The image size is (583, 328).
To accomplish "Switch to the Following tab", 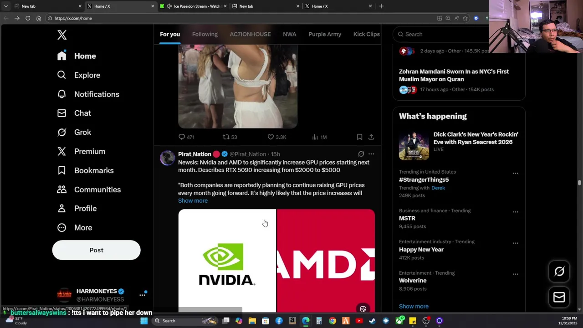I will tap(205, 34).
